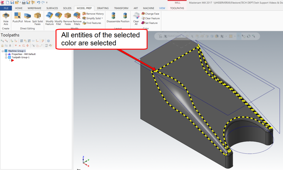Image resolution: width=283 pixels, height=170 pixels.
Task: Open the Customize Quick Access Toolbar dropdown
Action: [47, 2]
